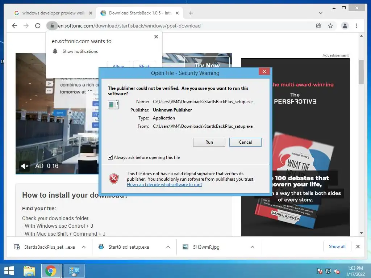Click network tray icon
This screenshot has width=371, height=278.
pyautogui.click(x=328, y=271)
